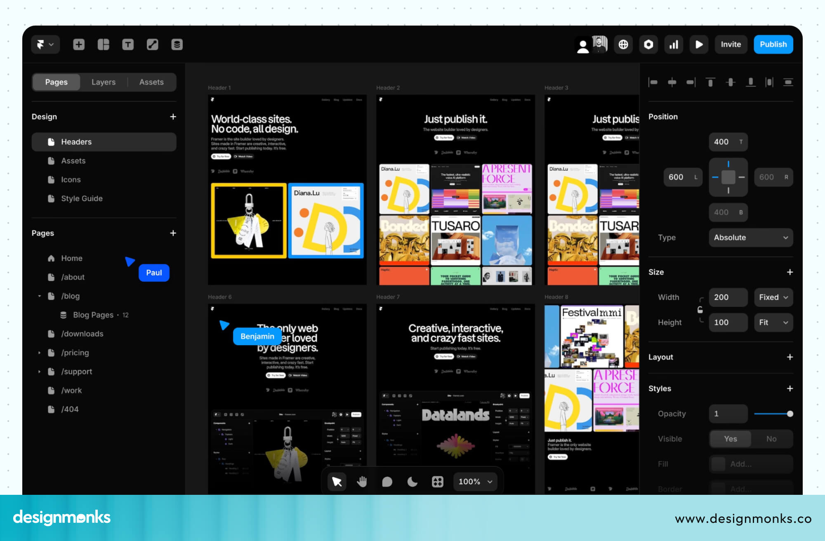This screenshot has height=541, width=825.
Task: Open the /work page
Action: 104,390
